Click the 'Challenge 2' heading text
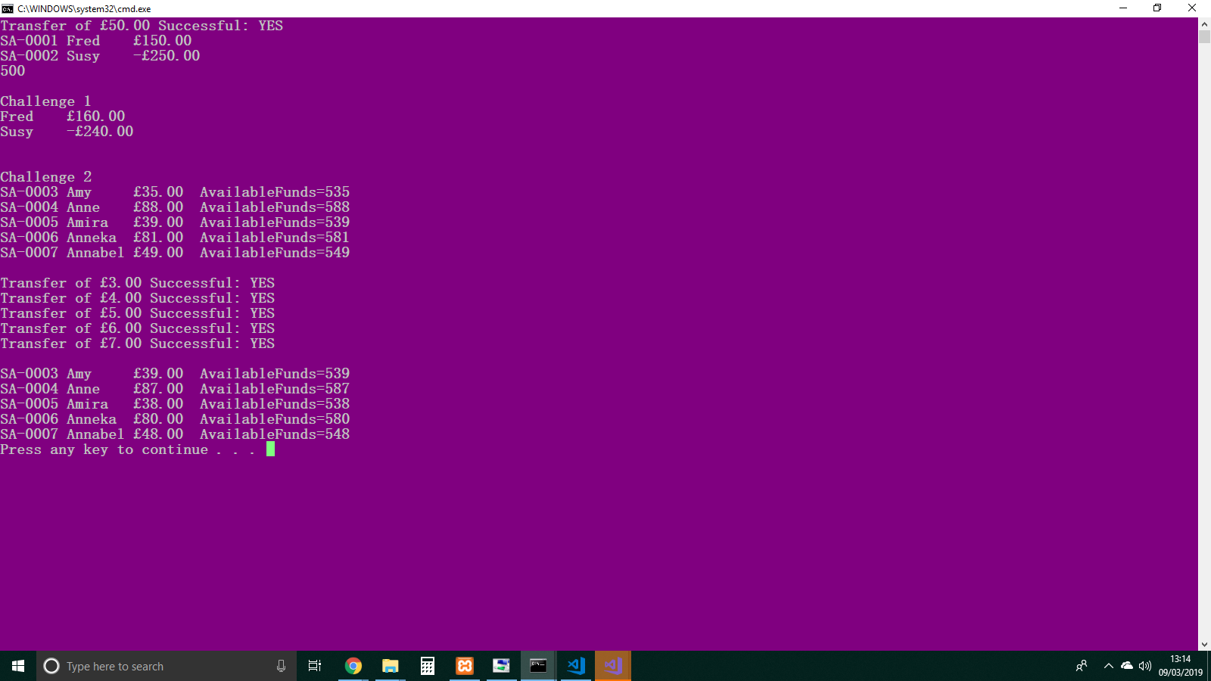Screen dimensions: 1211x681 pyautogui.click(x=45, y=177)
